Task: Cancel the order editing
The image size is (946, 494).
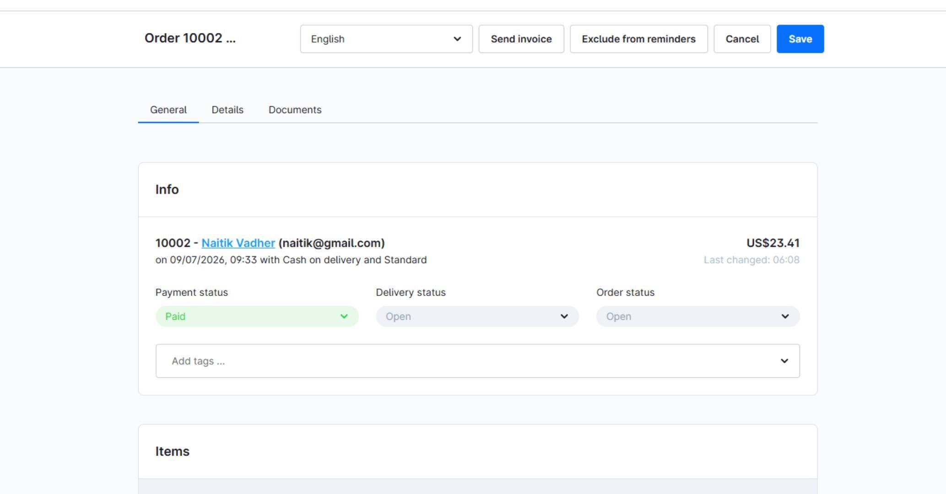Action: [x=742, y=39]
